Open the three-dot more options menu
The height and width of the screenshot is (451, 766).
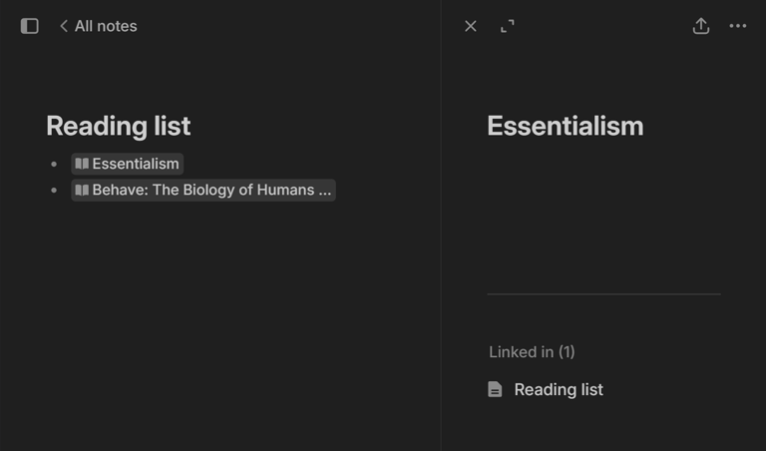point(738,26)
